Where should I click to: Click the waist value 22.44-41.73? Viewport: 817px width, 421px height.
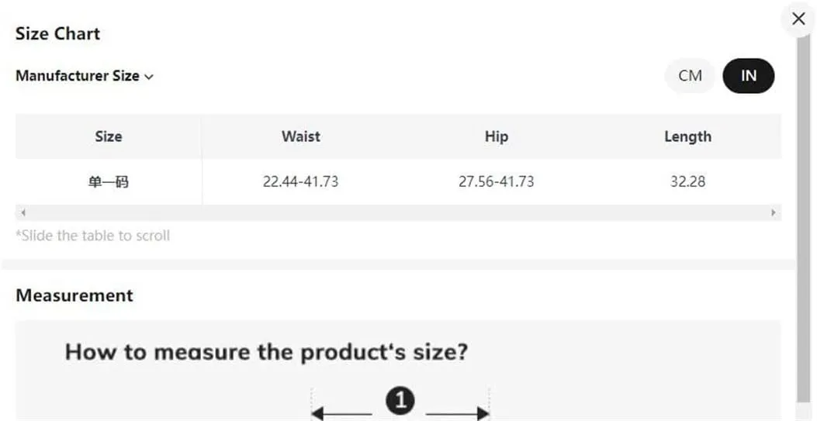300,181
